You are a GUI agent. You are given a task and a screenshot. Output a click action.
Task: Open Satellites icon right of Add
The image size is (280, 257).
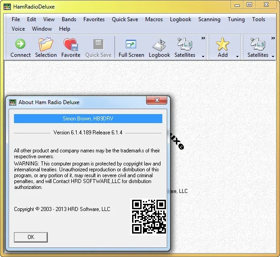257,44
